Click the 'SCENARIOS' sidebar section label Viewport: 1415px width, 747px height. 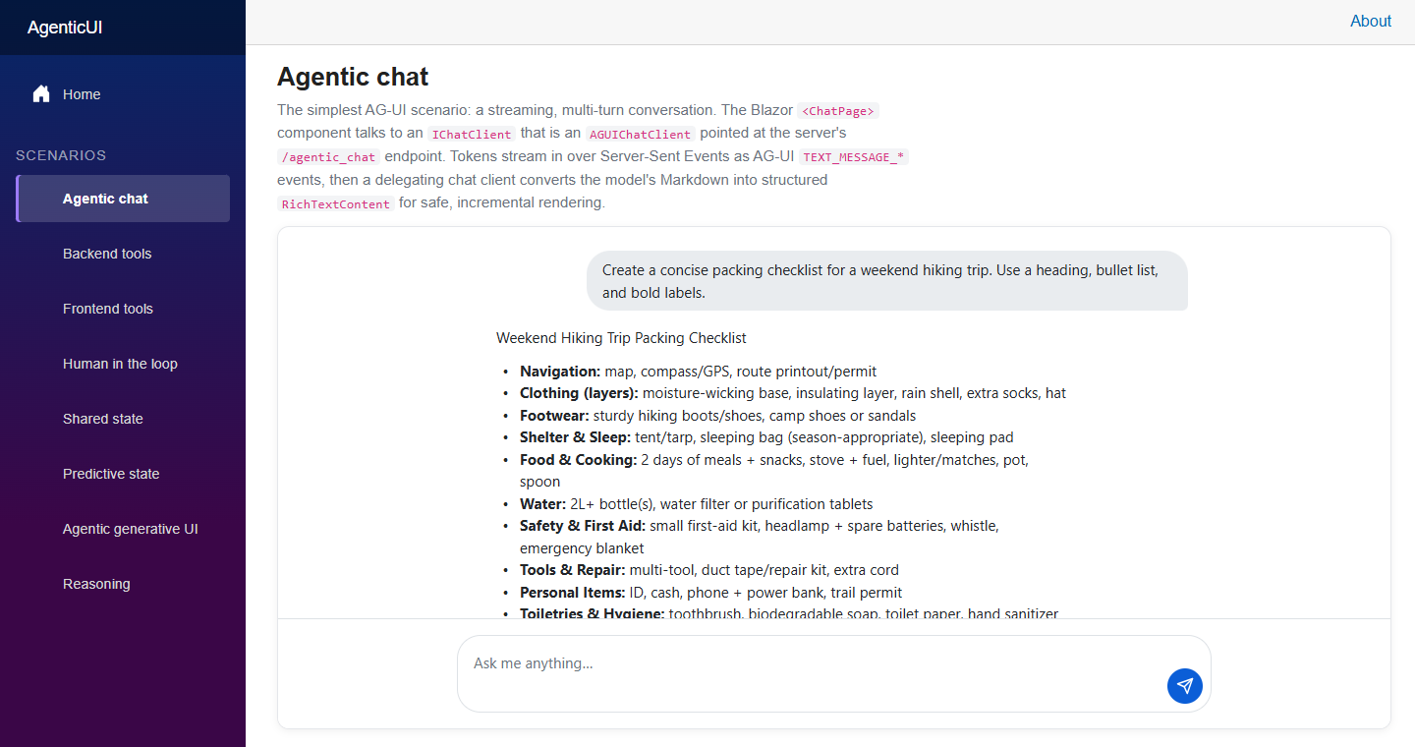tap(61, 155)
